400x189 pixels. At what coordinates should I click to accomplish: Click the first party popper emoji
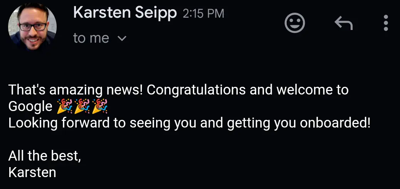(64, 106)
